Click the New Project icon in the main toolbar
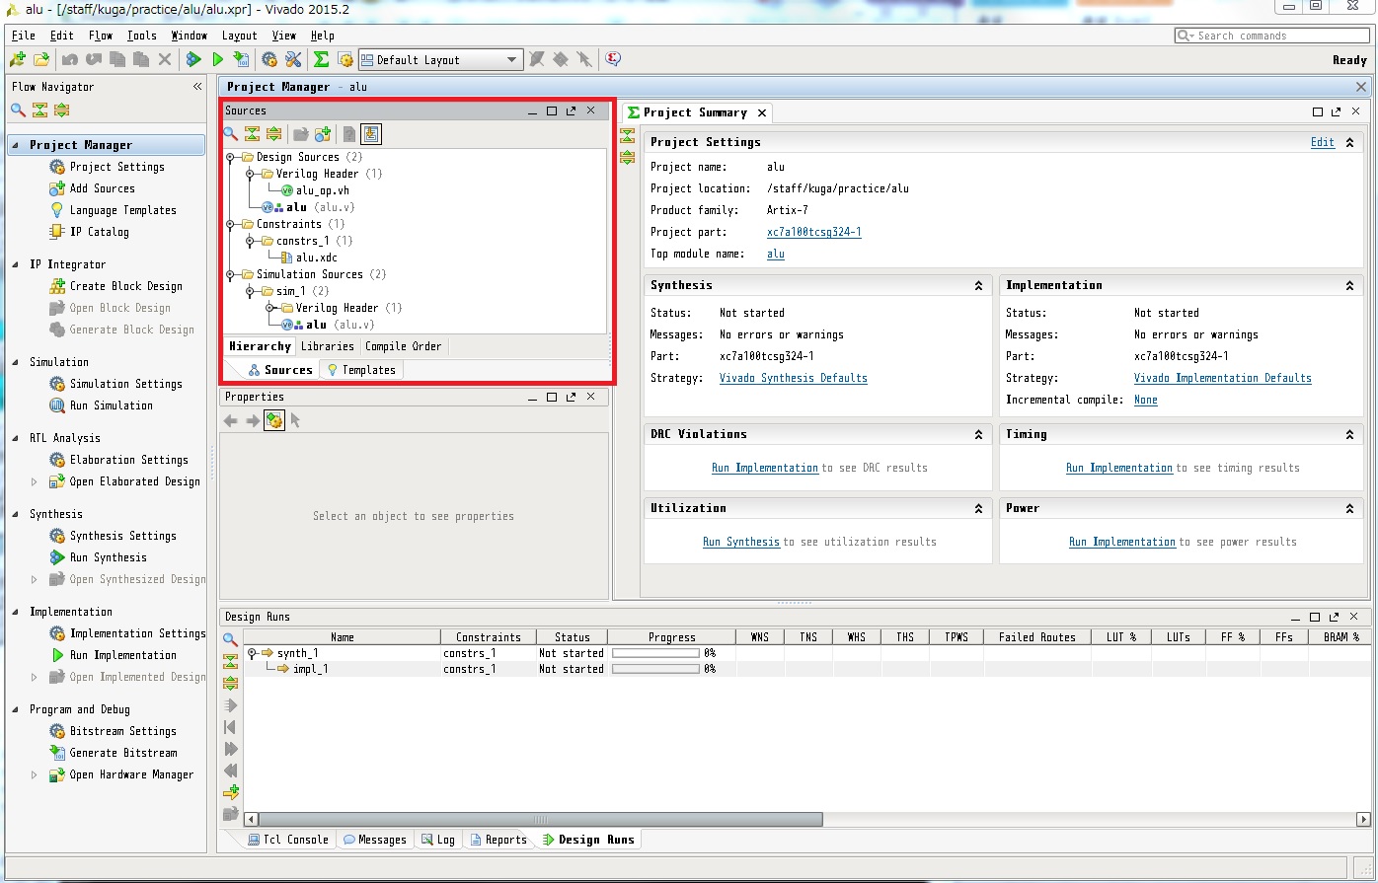1378x883 pixels. tap(18, 60)
